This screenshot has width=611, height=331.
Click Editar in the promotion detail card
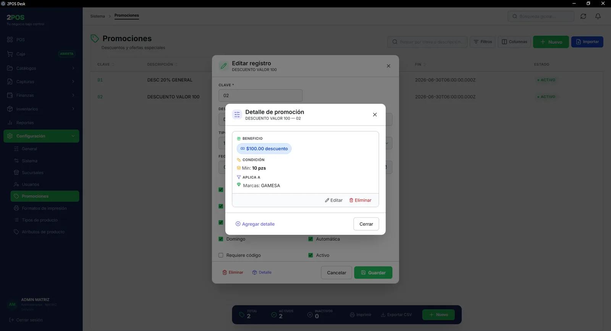(x=334, y=200)
